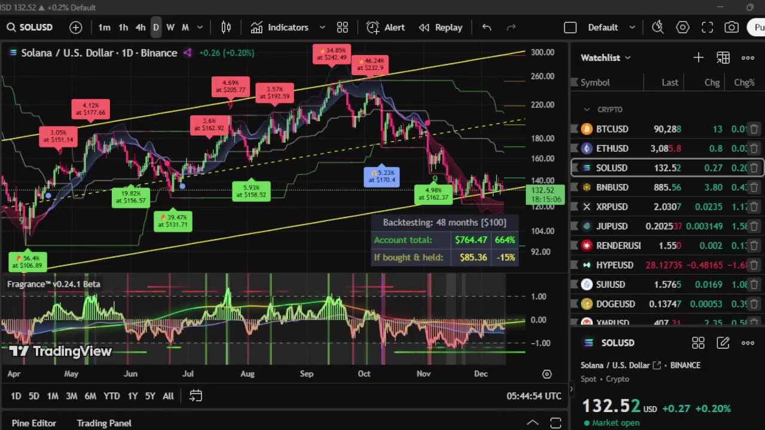Open the Trading Panel tab
Viewport: 765px width, 430px height.
click(104, 423)
